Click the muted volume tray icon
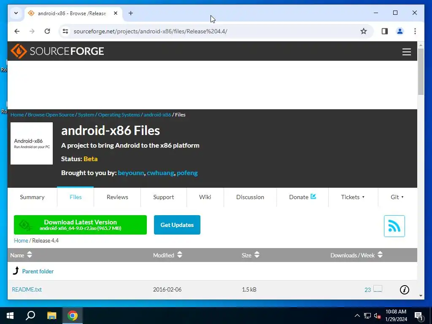Image resolution: width=432 pixels, height=324 pixels. (x=378, y=316)
